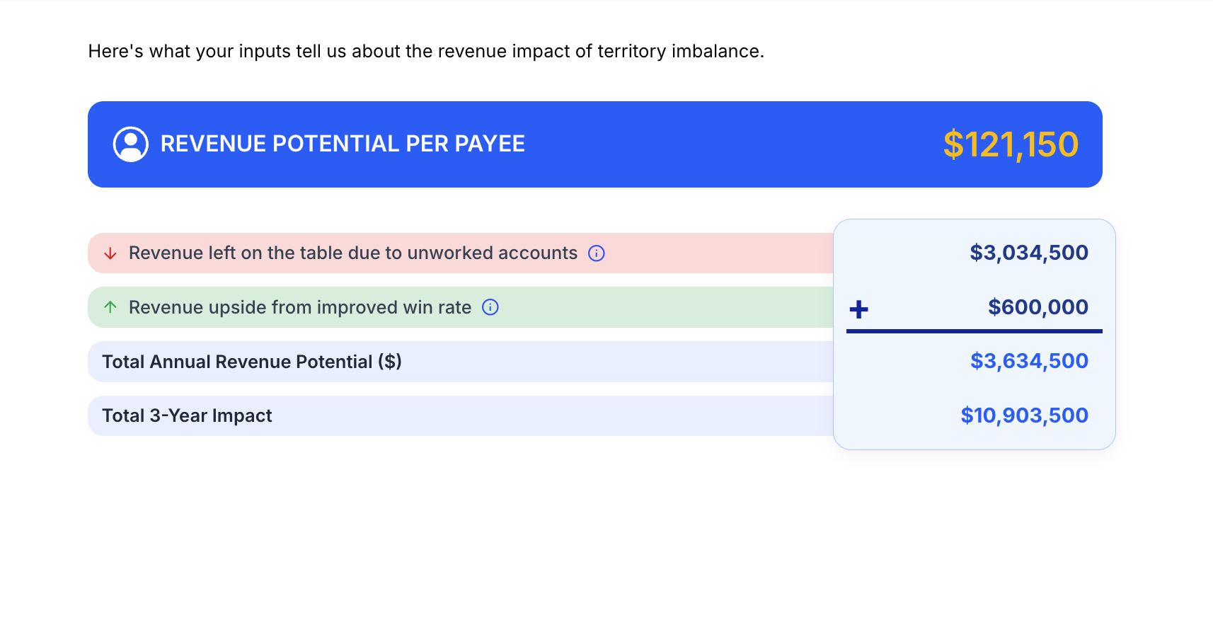Select the $600,000 win rate upside value
The height and width of the screenshot is (637, 1213).
click(x=1038, y=307)
